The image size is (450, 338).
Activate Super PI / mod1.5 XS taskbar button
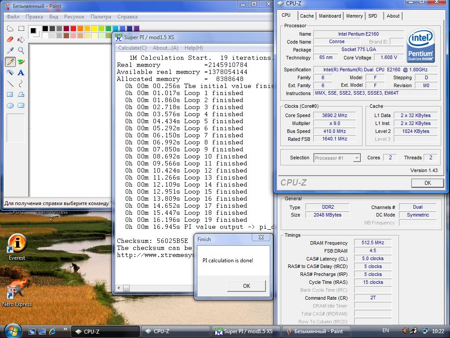(x=246, y=331)
